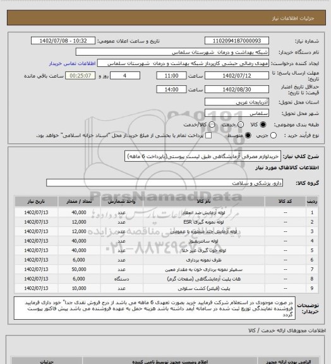331x364 pixels.
Task: Click the شماره نیاز field 1102094187000093
Action: pyautogui.click(x=237, y=40)
